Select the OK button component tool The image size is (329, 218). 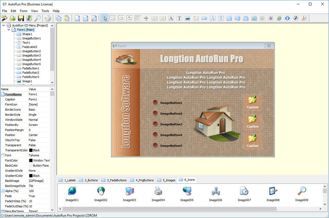[x=154, y=18]
